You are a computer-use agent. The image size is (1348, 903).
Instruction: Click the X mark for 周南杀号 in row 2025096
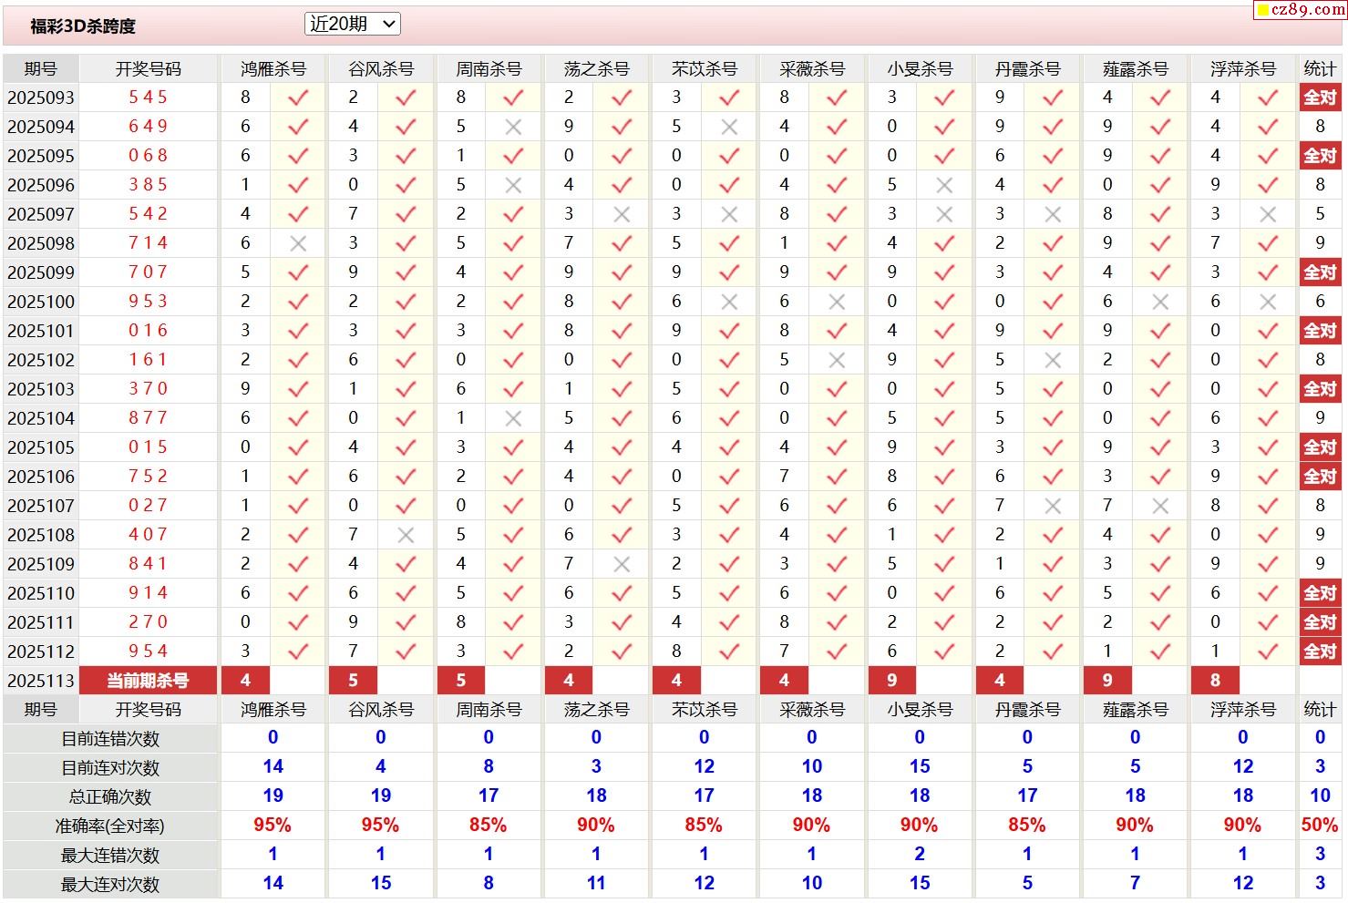click(513, 185)
